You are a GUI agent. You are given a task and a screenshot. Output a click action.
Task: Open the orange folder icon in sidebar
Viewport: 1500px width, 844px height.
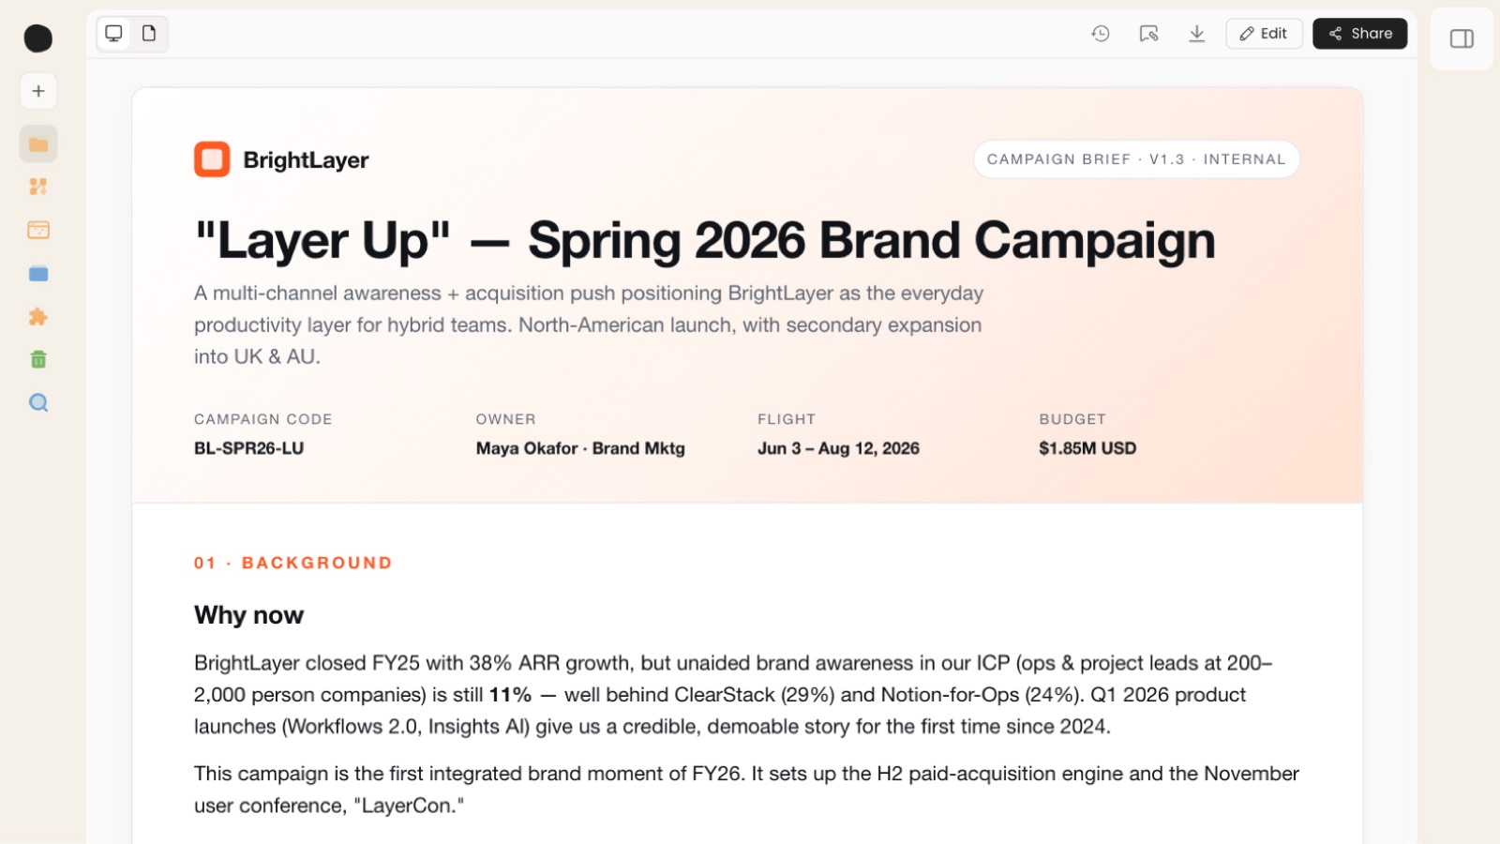coord(38,144)
